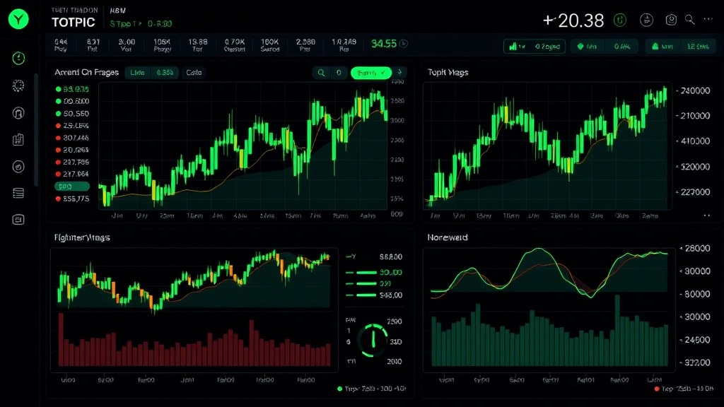Click the '0.70K' stat in stats bar
The image size is (724, 407).
(235, 45)
